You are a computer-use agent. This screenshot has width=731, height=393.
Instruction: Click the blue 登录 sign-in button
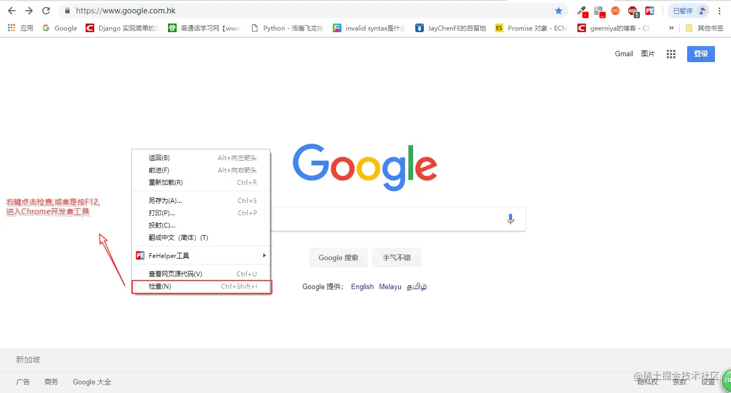pos(701,54)
